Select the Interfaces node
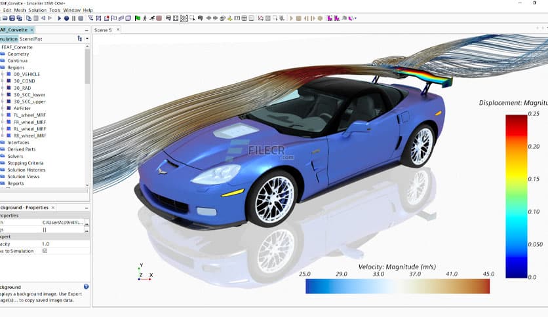Image resolution: width=548 pixels, height=317 pixels. pyautogui.click(x=18, y=142)
